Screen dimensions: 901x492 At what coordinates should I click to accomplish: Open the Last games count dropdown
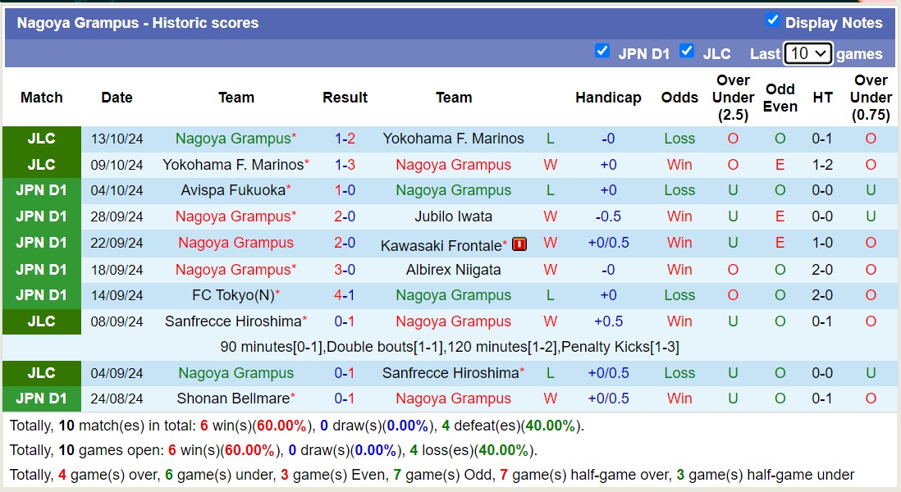tap(808, 52)
